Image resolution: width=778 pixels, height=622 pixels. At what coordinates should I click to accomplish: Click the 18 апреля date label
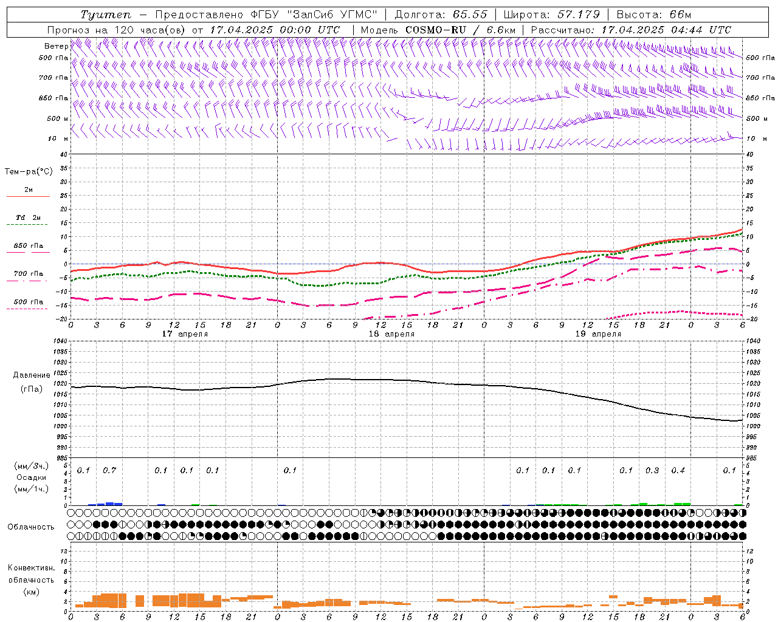[391, 334]
